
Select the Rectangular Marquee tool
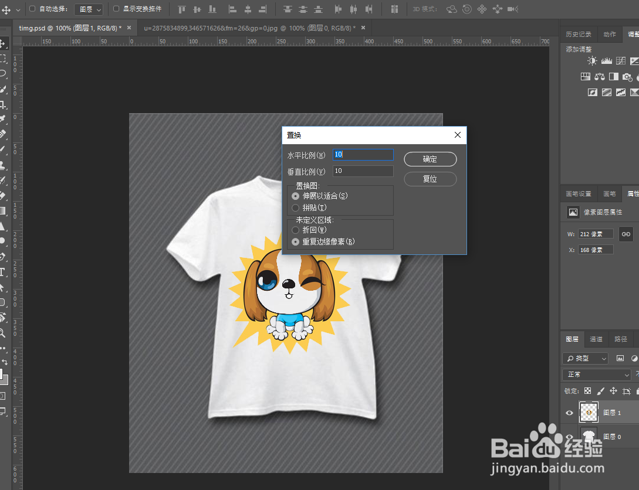[3, 59]
